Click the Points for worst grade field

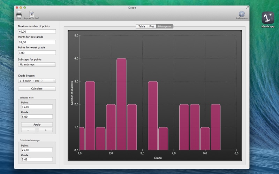(x=37, y=53)
